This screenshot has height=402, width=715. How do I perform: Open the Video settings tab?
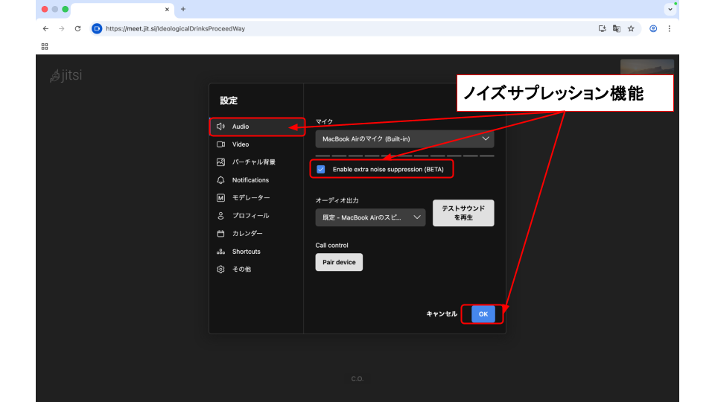click(240, 144)
